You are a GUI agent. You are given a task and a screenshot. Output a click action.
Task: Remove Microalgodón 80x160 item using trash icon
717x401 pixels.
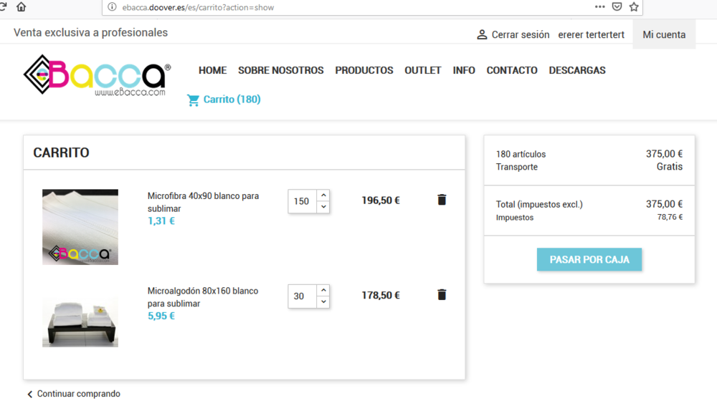[x=442, y=294]
